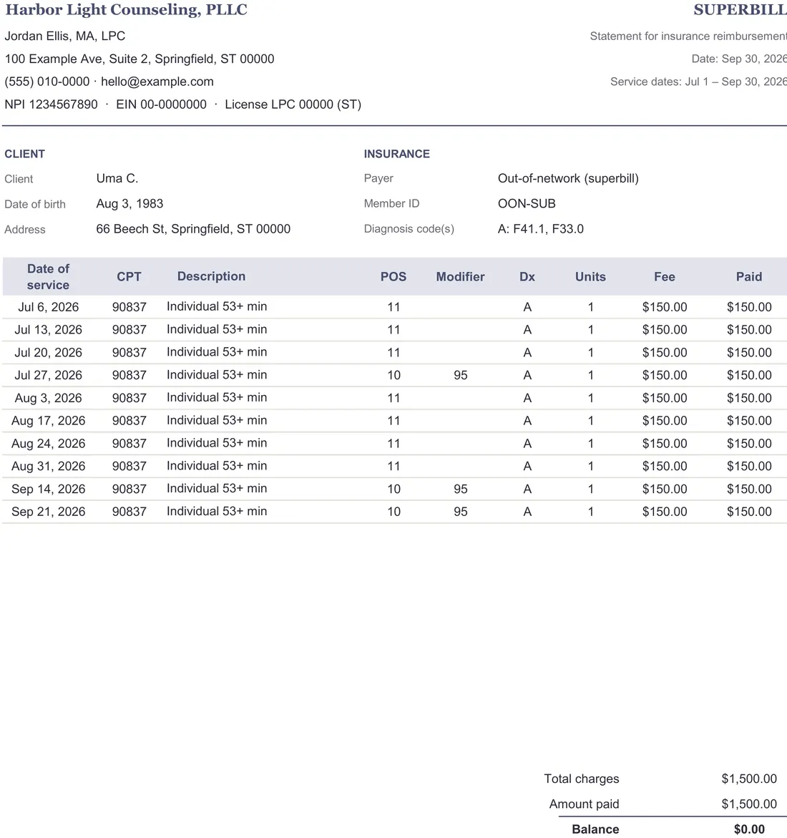Click the Date of service column header
The width and height of the screenshot is (787, 838).
click(48, 277)
